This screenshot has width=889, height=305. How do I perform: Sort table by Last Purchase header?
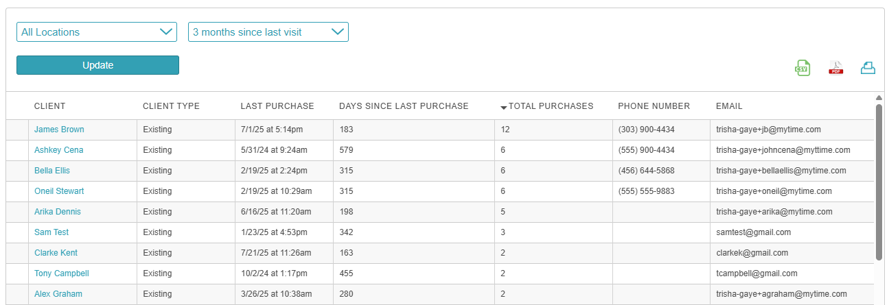click(x=277, y=106)
